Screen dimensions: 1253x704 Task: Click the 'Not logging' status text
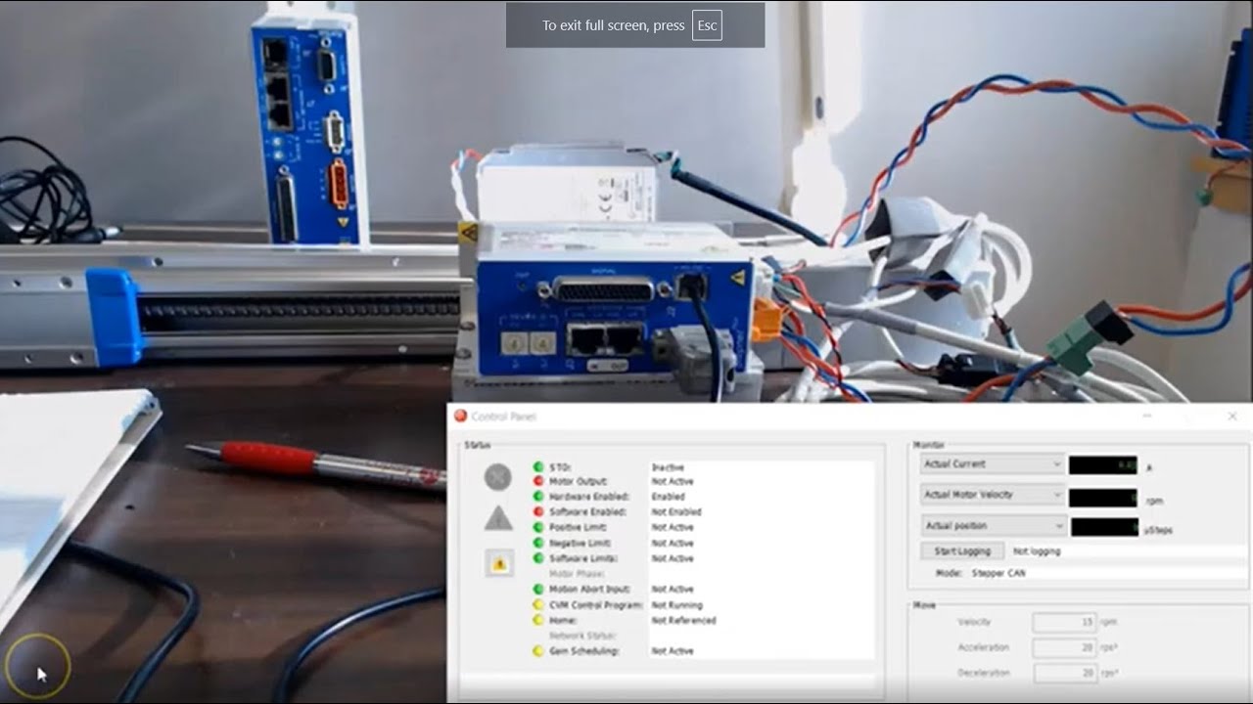click(1037, 551)
